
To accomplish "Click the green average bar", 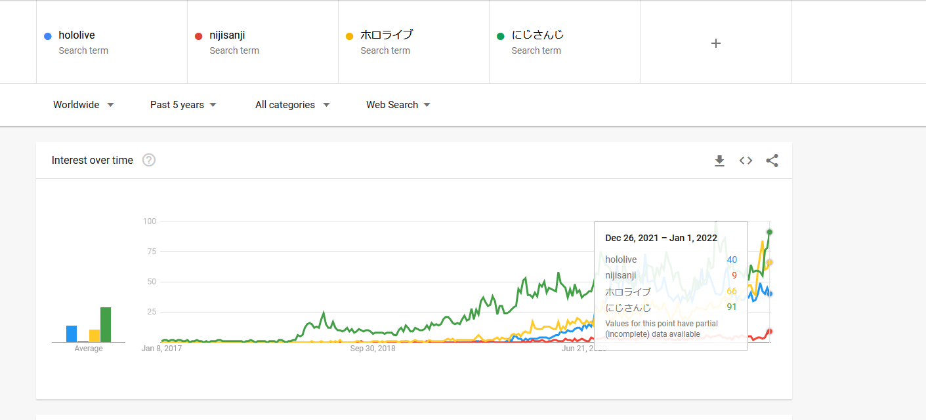I will click(x=106, y=324).
